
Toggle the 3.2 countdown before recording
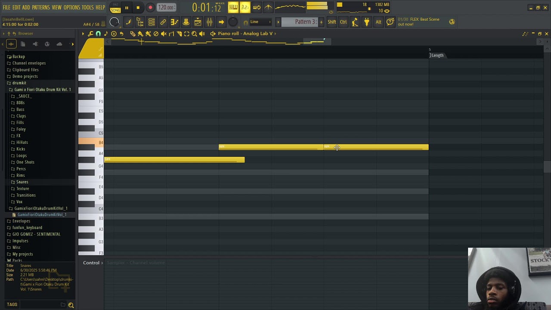point(245,7)
